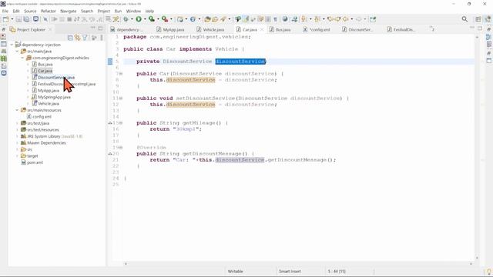Close the Car.java editor tab
The width and height of the screenshot is (493, 277).
click(x=262, y=29)
